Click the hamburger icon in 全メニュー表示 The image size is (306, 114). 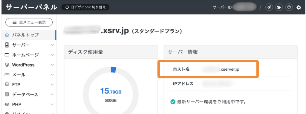(x=14, y=22)
